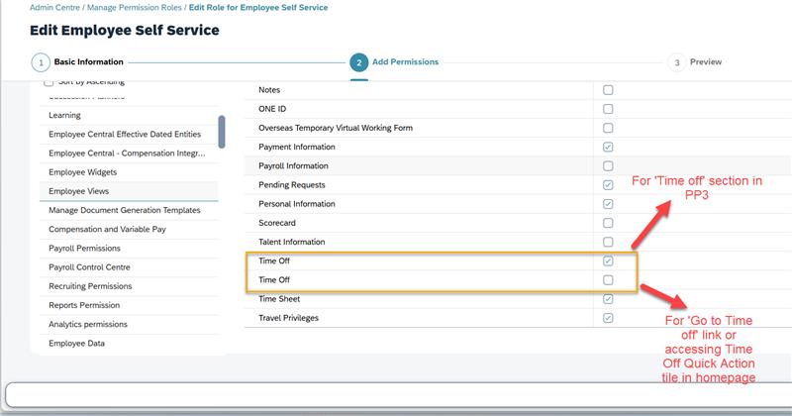Toggle the Sort by Ascending checkbox
Image resolution: width=792 pixels, height=416 pixels.
(x=49, y=82)
